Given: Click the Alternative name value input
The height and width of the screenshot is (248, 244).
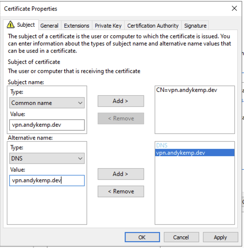Looking at the screenshot, I should click(x=47, y=180).
